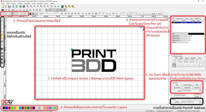
Task: Select the straight line drawing tool
Action: [2, 25]
